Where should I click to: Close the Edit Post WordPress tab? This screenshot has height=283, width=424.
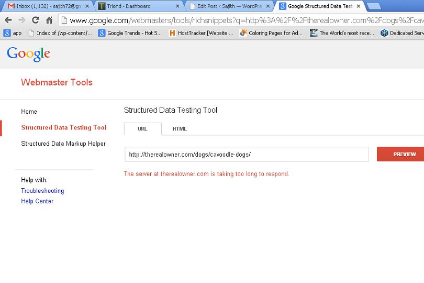[x=268, y=6]
